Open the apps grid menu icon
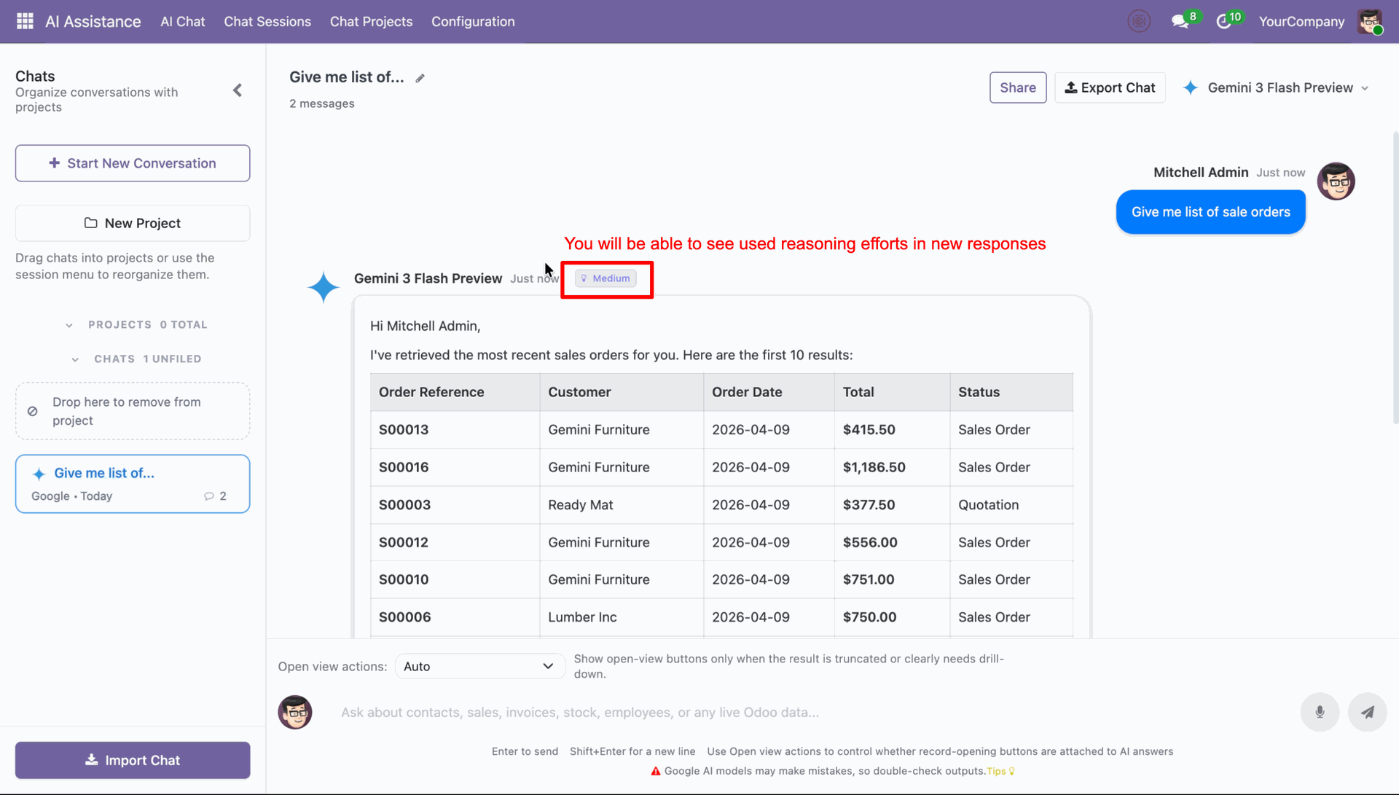This screenshot has height=795, width=1399. click(x=25, y=21)
